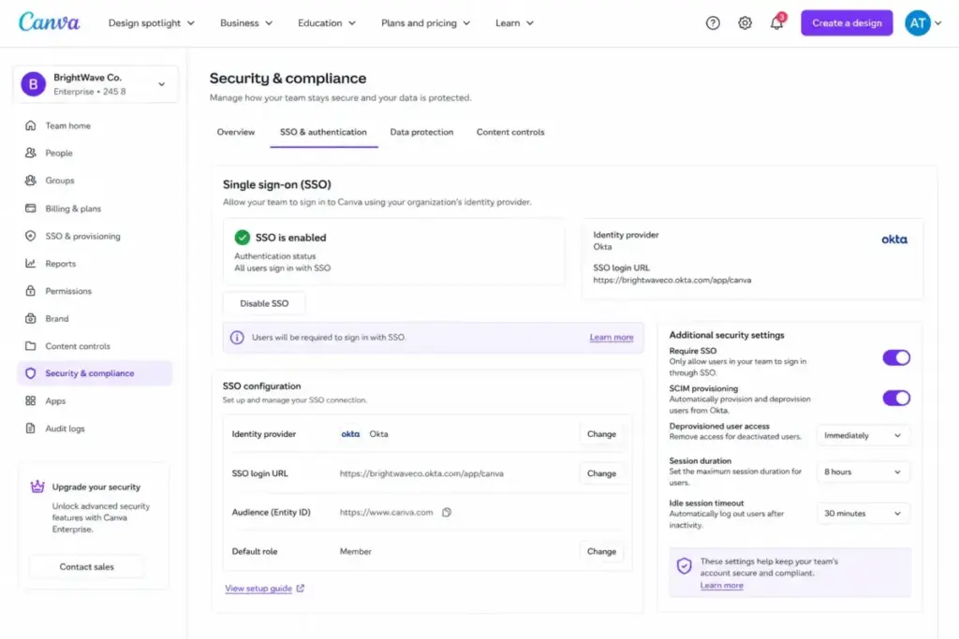Click the Team home house icon
Image resolution: width=959 pixels, height=639 pixels.
tap(31, 125)
